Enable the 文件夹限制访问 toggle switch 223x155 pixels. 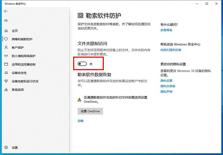[82, 64]
